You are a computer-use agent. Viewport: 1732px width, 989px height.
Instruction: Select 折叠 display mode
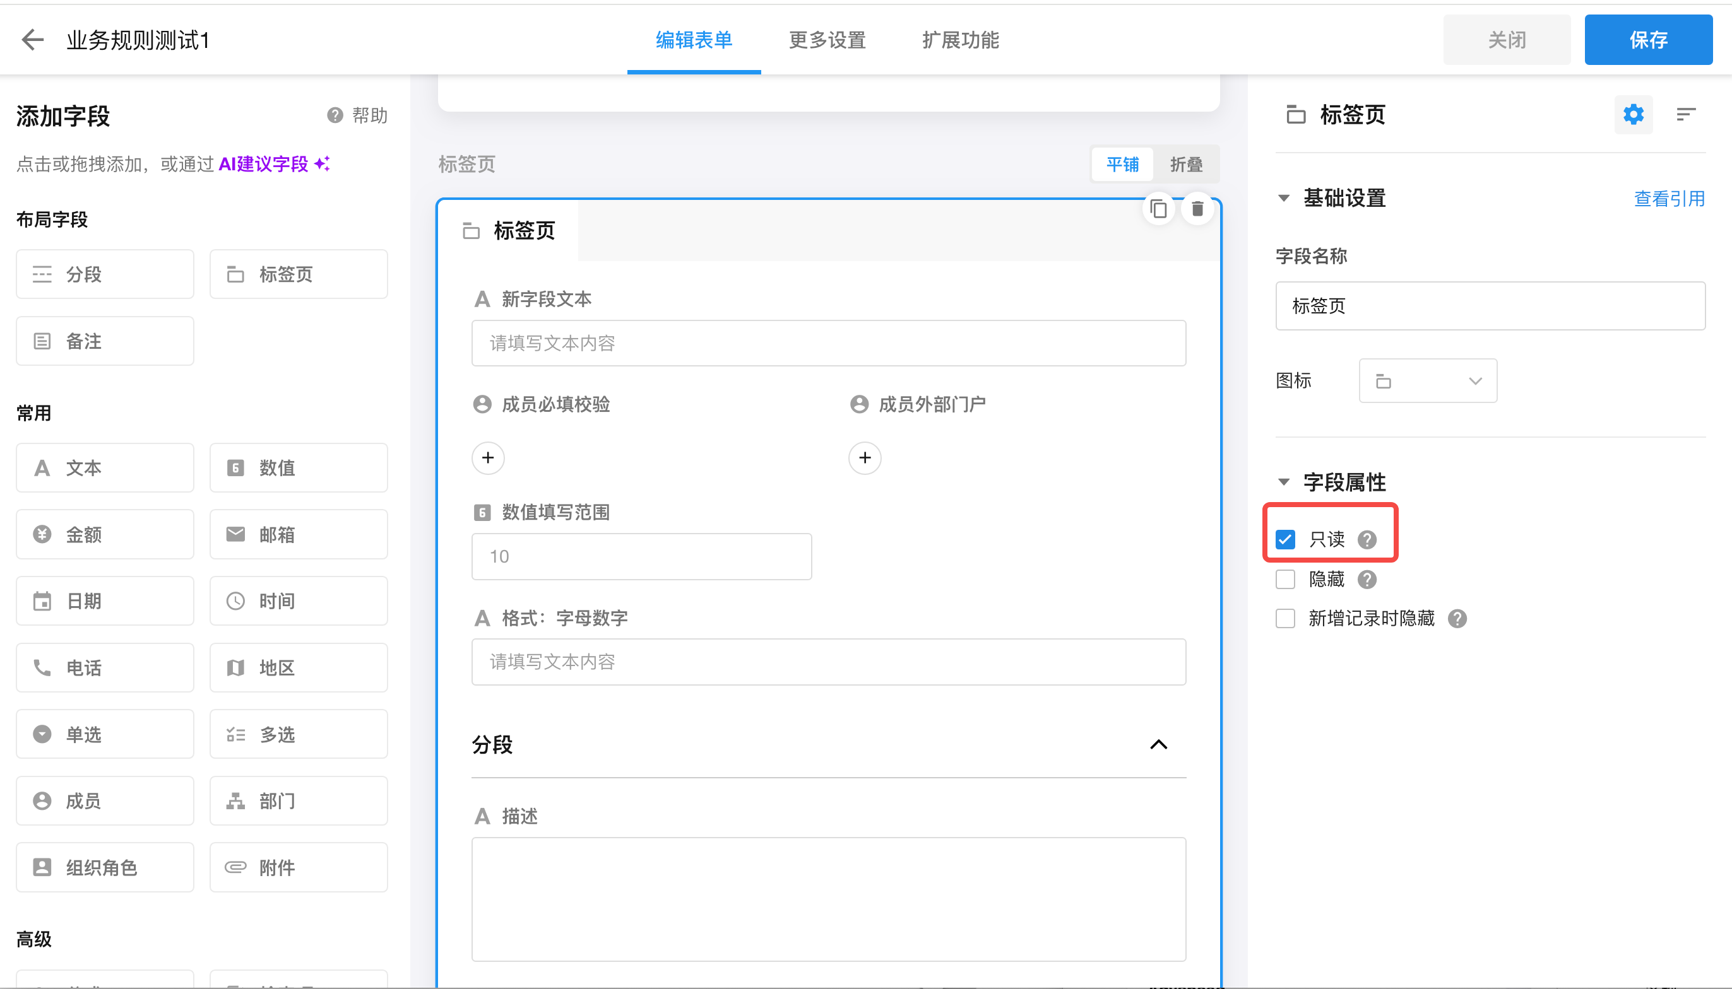1186,165
